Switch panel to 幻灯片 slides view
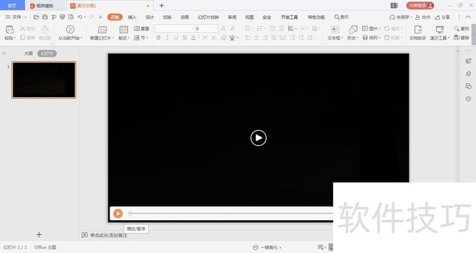The height and width of the screenshot is (253, 476). tap(47, 53)
